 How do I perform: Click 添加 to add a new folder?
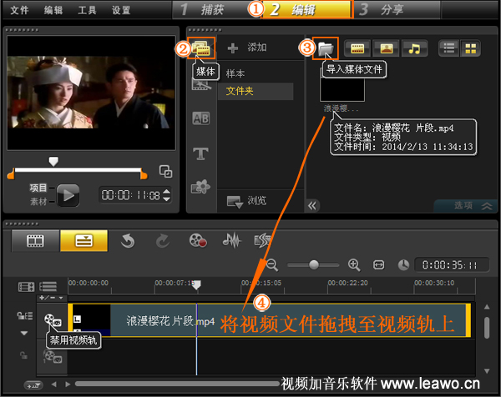pos(247,48)
